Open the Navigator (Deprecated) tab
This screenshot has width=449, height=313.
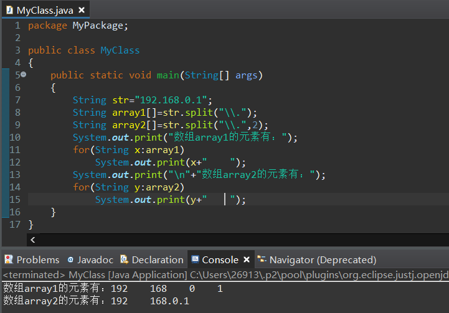[317, 259]
